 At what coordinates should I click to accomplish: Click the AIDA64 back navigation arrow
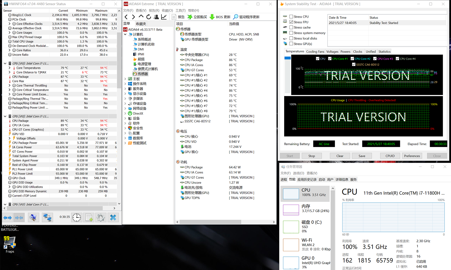pos(126,17)
